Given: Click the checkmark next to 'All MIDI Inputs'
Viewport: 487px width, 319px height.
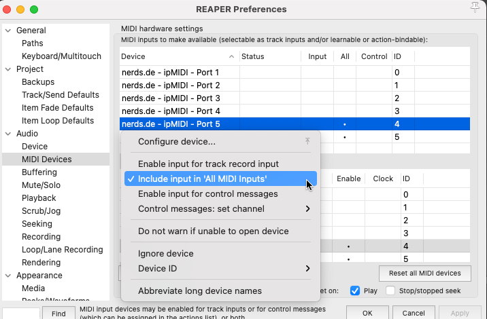Looking at the screenshot, I should 130,179.
